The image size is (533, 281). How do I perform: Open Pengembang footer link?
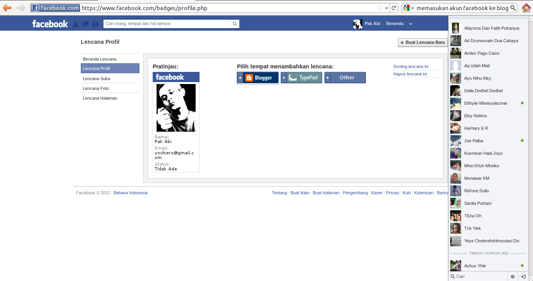pos(355,193)
